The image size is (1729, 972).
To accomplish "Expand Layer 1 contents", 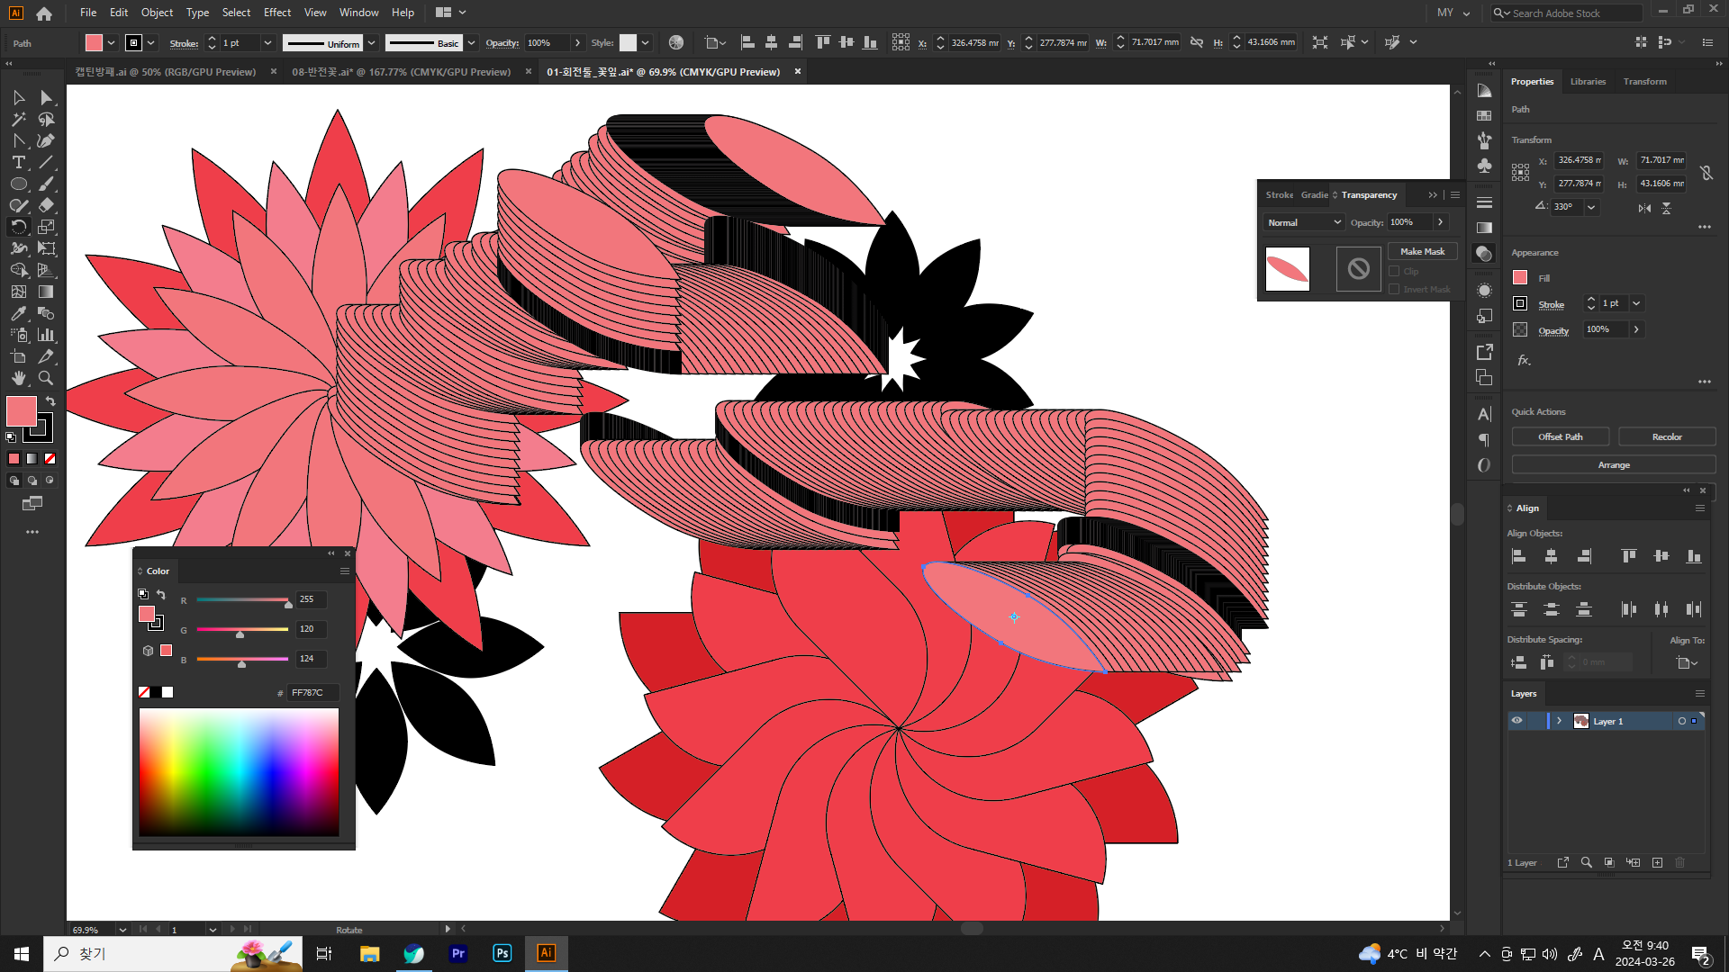I will 1560,721.
